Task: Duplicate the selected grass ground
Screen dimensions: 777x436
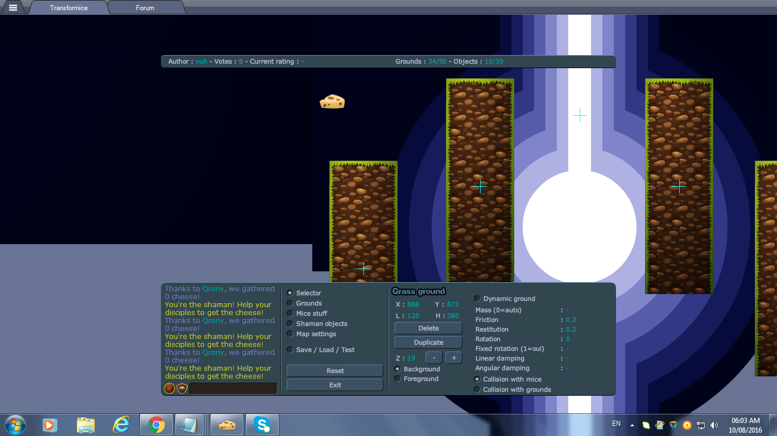Action: 428,342
